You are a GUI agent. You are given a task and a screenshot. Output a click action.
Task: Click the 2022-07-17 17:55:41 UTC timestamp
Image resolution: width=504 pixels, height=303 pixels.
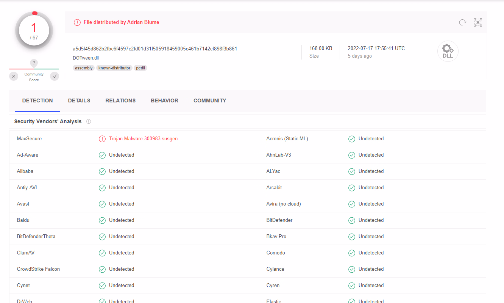pyautogui.click(x=376, y=48)
